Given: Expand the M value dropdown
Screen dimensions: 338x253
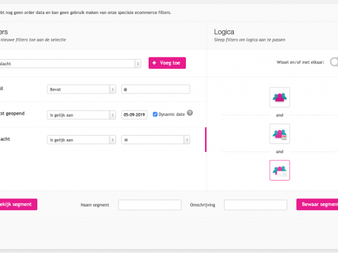Looking at the screenshot, I should 156,140.
